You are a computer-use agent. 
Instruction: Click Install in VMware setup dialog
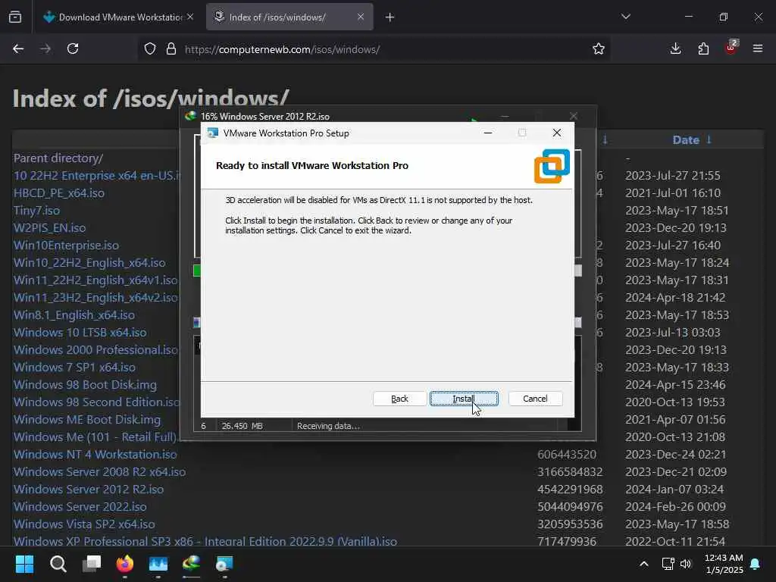(x=464, y=399)
